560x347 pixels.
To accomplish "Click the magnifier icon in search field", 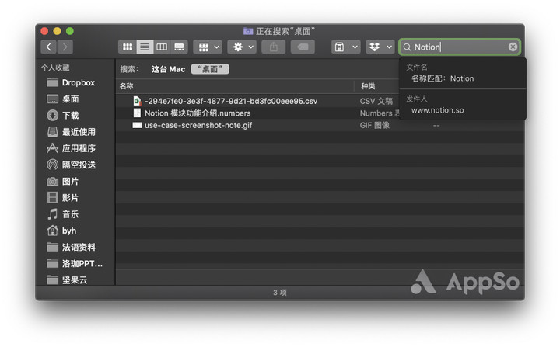I will pyautogui.click(x=407, y=47).
